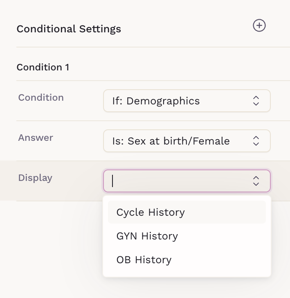
Task: Click the Condition field label
Action: click(x=41, y=97)
